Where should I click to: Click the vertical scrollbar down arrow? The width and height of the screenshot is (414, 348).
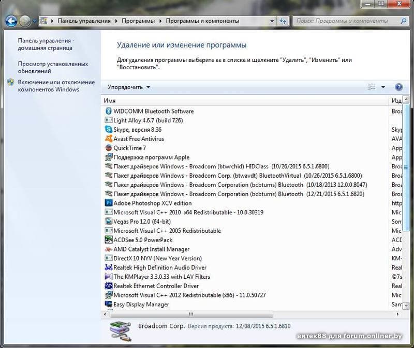click(x=406, y=305)
